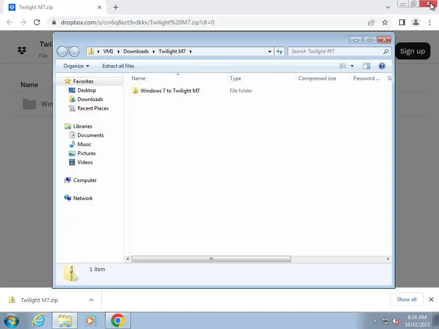This screenshot has height=329, width=439.
Task: Open Windows Media Player from taskbar
Action: pyautogui.click(x=90, y=320)
